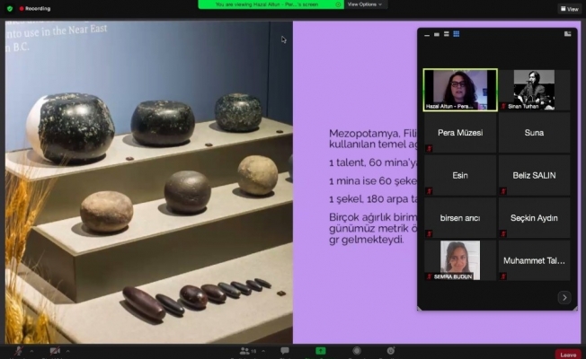The height and width of the screenshot is (359, 586).
Task: Toggle the microphone mute button
Action: coord(17,351)
